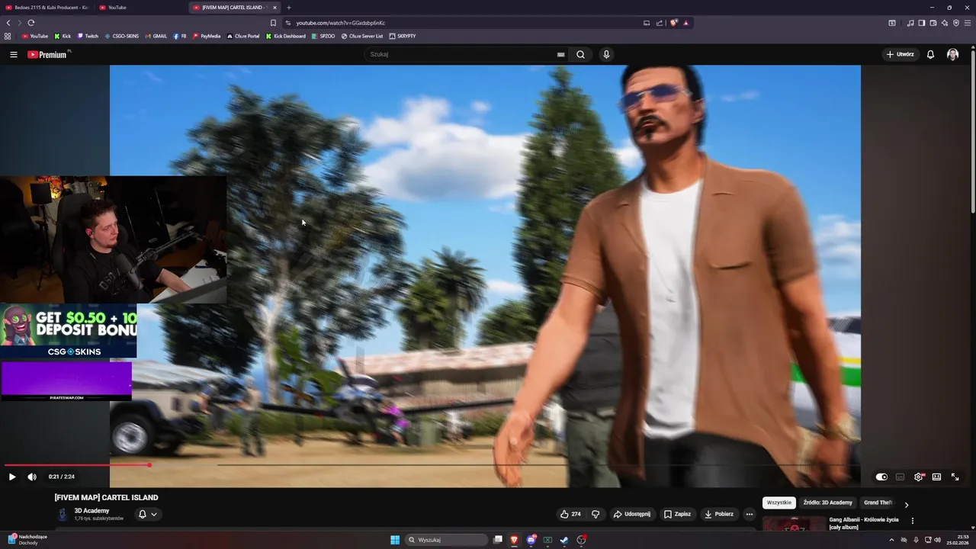Open the taskbar clock and date
The height and width of the screenshot is (549, 976).
click(958, 540)
